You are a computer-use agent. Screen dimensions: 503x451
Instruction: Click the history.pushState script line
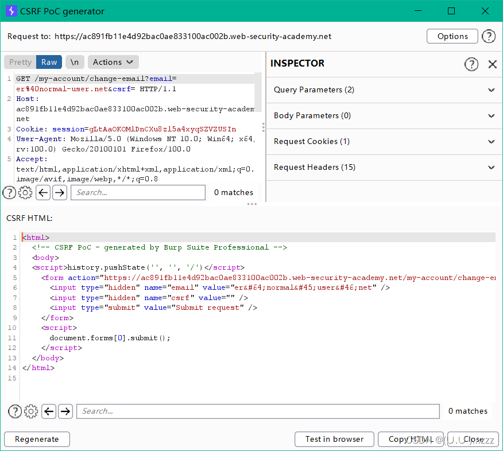coord(138,267)
